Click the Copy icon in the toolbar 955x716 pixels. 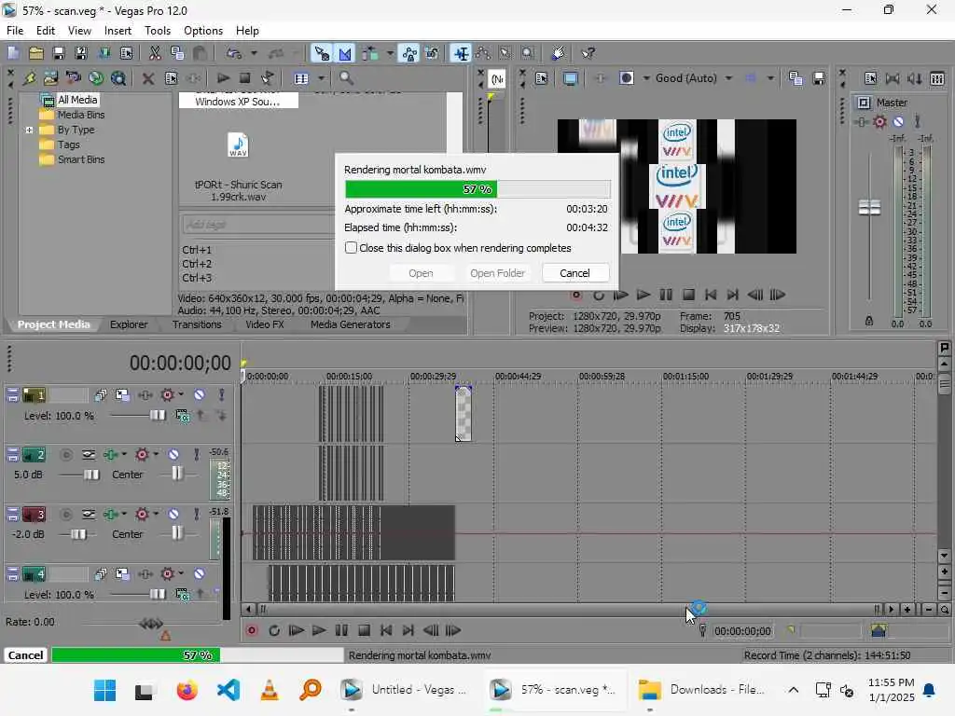pos(177,53)
